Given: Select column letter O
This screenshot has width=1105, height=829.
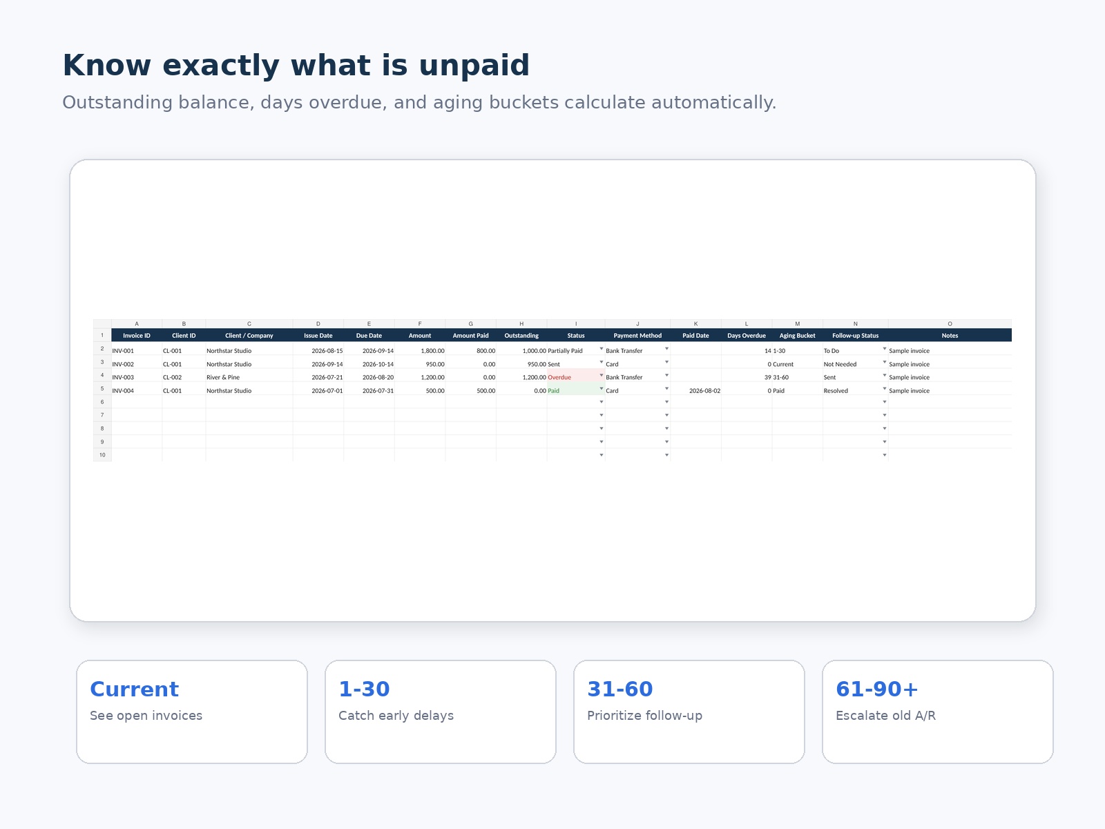Looking at the screenshot, I should 950,323.
